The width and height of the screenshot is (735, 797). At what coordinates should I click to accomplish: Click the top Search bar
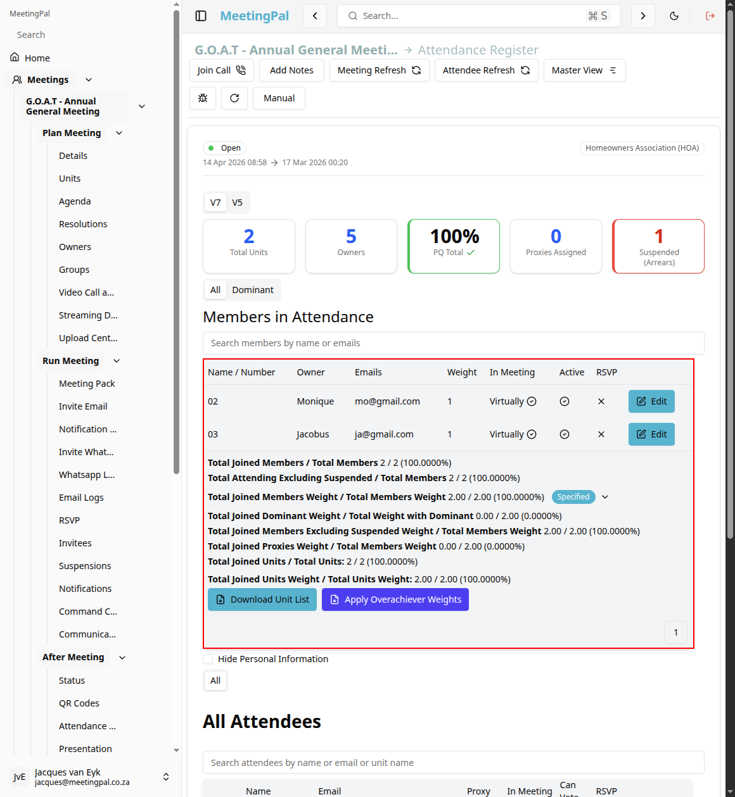click(x=478, y=16)
